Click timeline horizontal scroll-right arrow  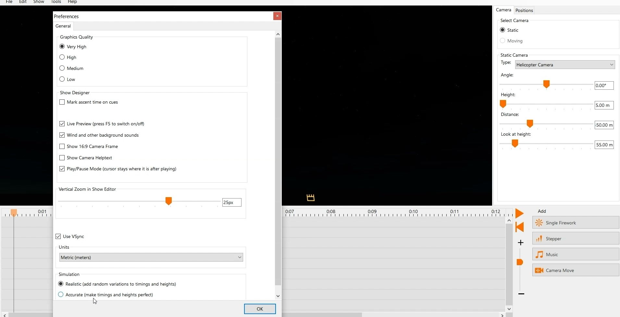pyautogui.click(x=502, y=315)
